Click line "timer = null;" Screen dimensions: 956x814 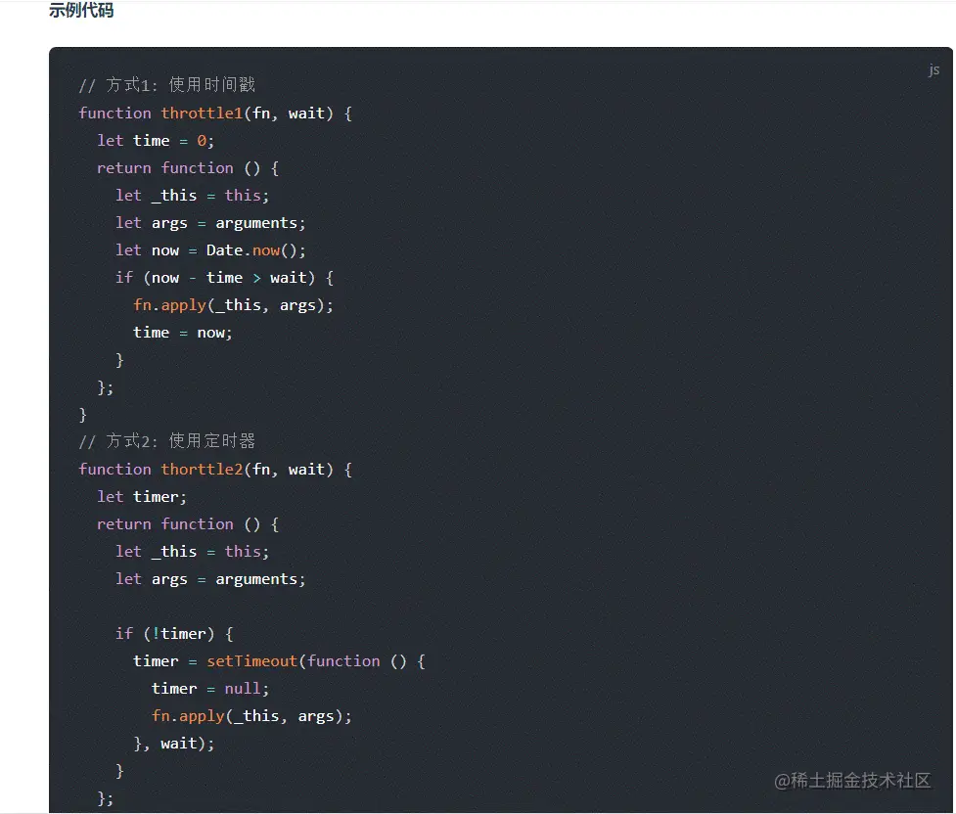(210, 689)
